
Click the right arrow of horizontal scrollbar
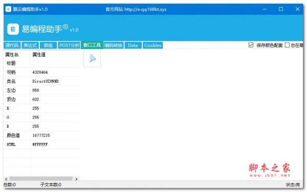tap(76, 179)
